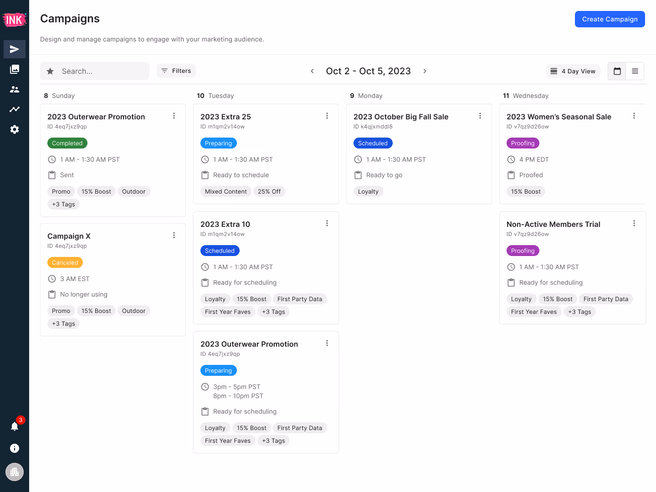The width and height of the screenshot is (656, 492).
Task: Open notifications bell with 3 badge
Action: pos(15,426)
